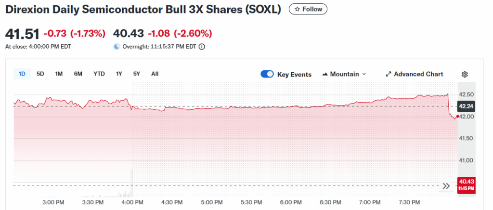This screenshot has width=493, height=210.
Task: Toggle the Key Events switch
Action: [267, 74]
